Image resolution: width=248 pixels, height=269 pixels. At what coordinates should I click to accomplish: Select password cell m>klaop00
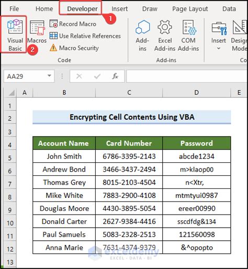197,169
